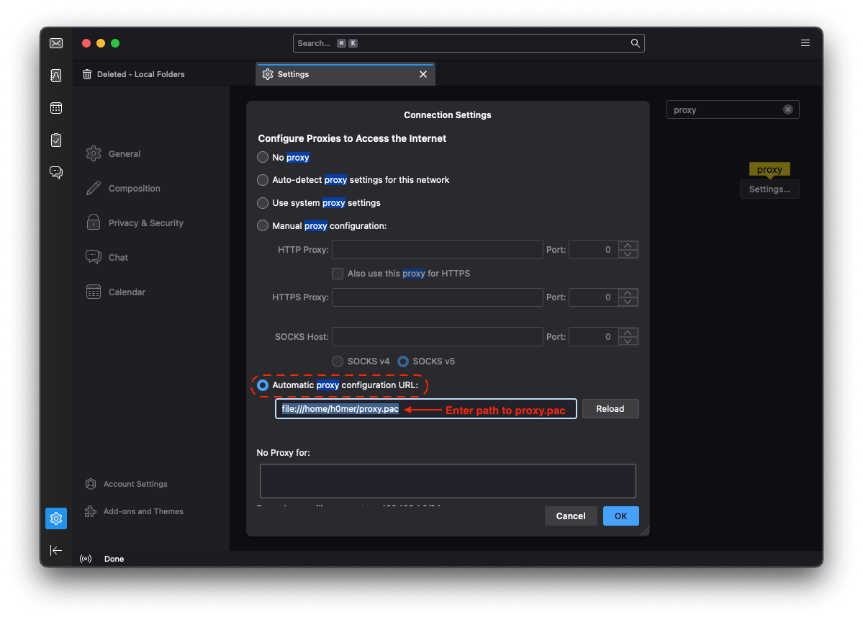Click inside the No Proxy for textbox

tap(447, 480)
